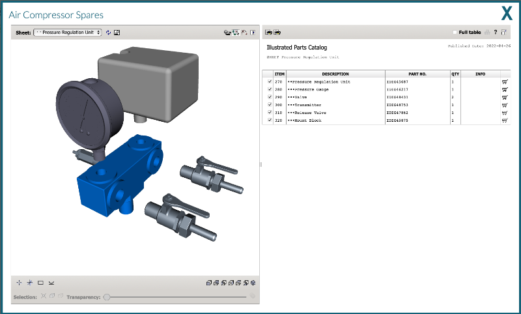
Task: Click the cart icon in the Transmitter row
Action: point(505,105)
